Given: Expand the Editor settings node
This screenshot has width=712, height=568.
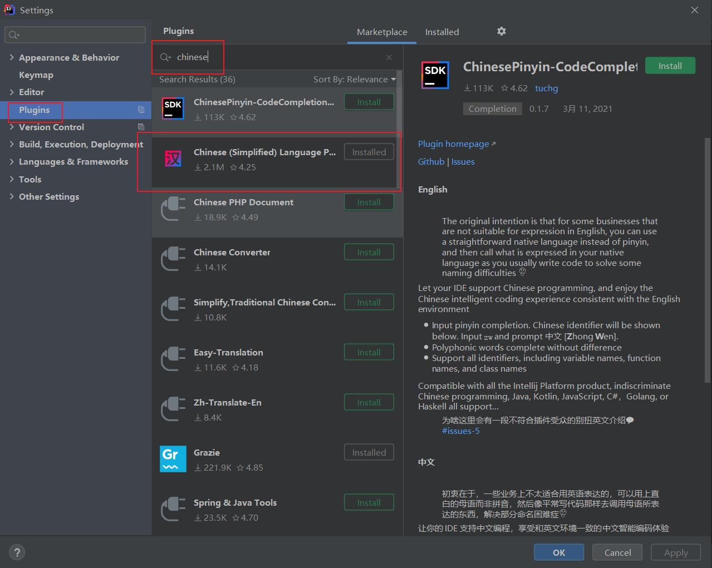Looking at the screenshot, I should point(12,92).
